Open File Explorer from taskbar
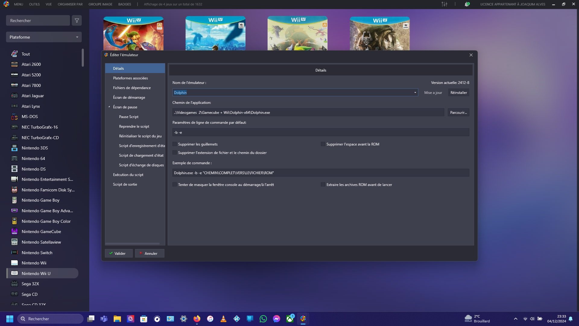 [x=117, y=319]
